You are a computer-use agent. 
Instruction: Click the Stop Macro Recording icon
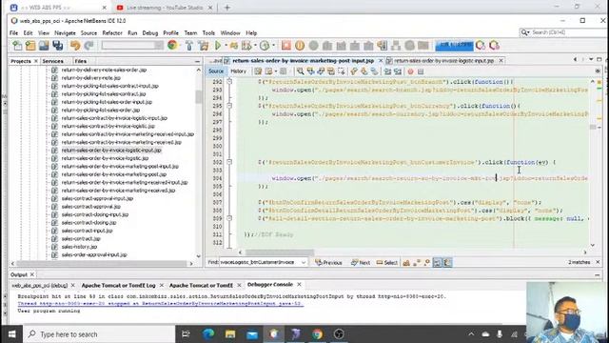click(x=421, y=71)
